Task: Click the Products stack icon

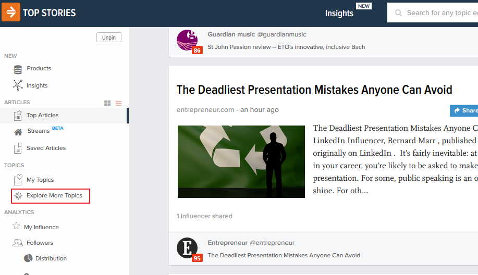Action: click(x=18, y=69)
